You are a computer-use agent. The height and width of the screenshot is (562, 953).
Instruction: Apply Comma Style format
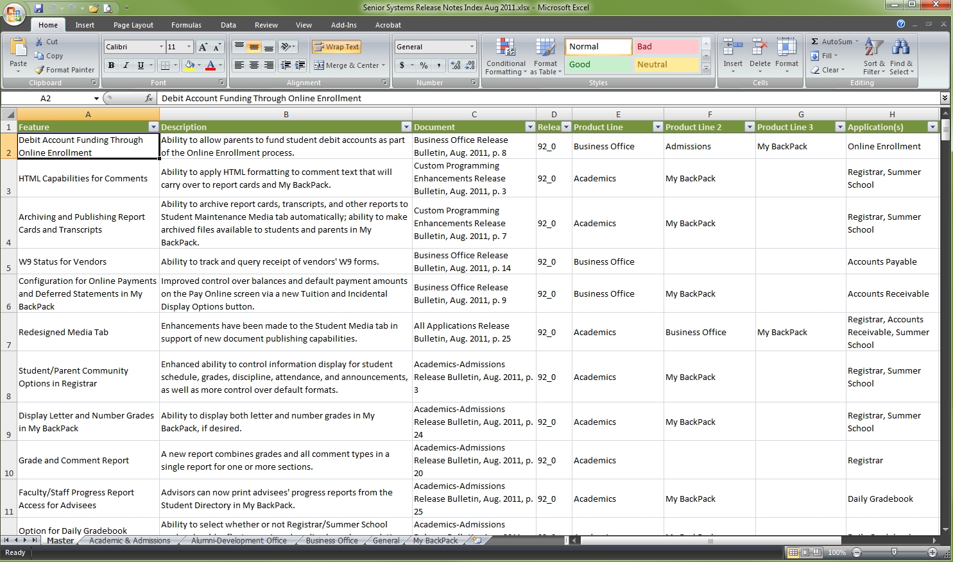pos(438,65)
